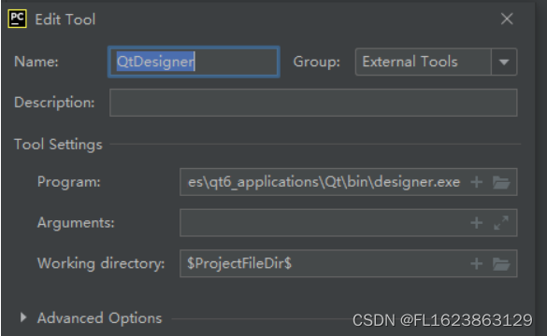Image resolution: width=547 pixels, height=336 pixels.
Task: Expand the Advanced Options triangle
Action: (23, 317)
